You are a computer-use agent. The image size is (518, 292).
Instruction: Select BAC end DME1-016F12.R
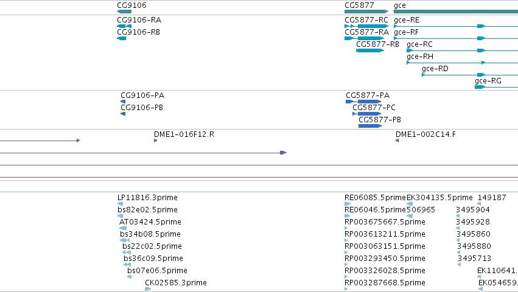click(184, 134)
